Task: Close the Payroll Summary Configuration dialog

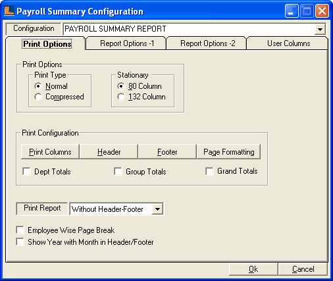Action: 322,11
